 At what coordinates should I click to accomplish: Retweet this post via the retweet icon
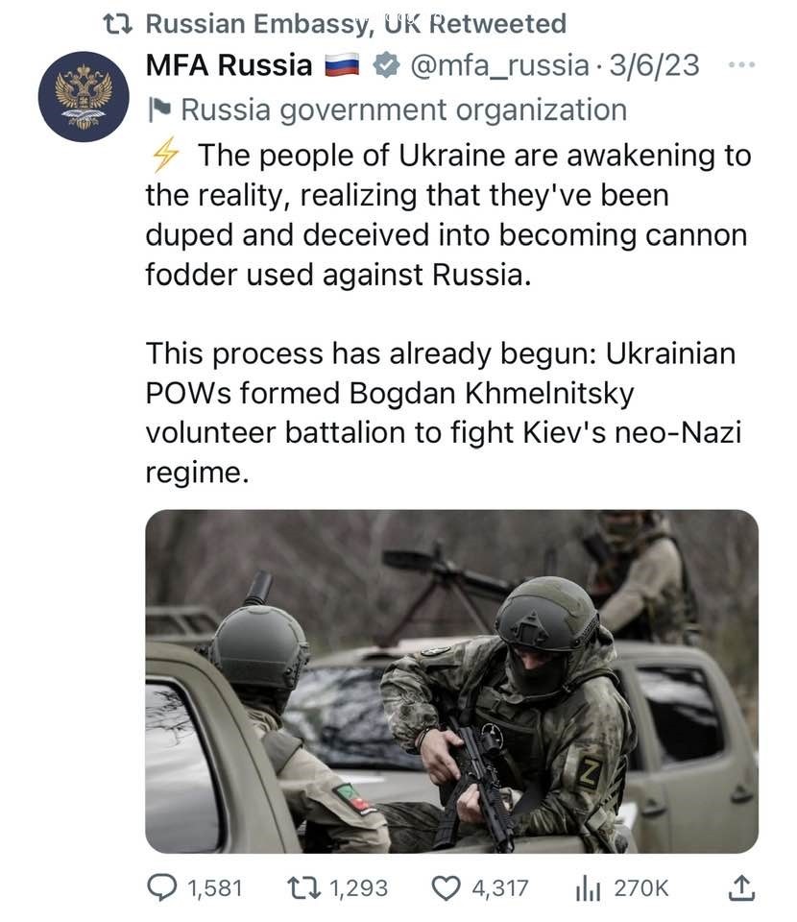[304, 888]
